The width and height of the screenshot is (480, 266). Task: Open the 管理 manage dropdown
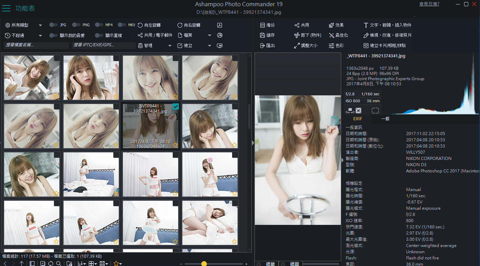tap(170, 46)
